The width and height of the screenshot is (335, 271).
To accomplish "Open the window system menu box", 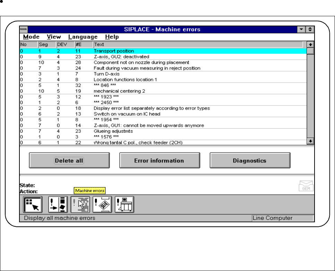I will click(x=24, y=29).
